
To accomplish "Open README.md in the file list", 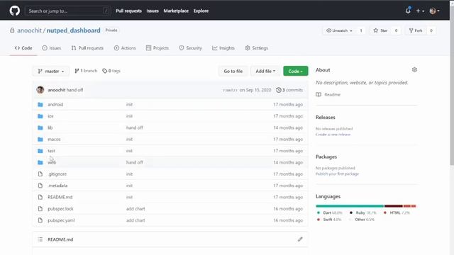I will 60,197.
